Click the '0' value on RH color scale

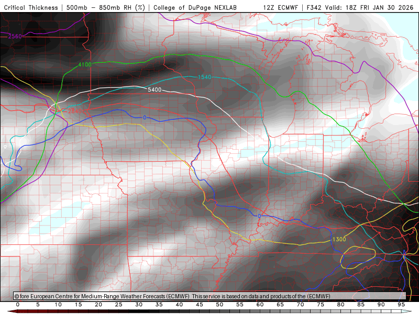[18, 305]
